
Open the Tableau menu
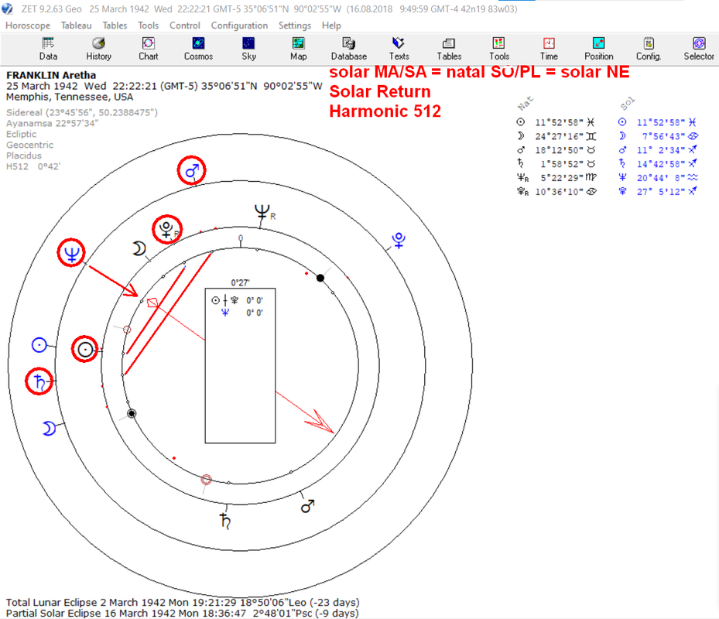(76, 26)
